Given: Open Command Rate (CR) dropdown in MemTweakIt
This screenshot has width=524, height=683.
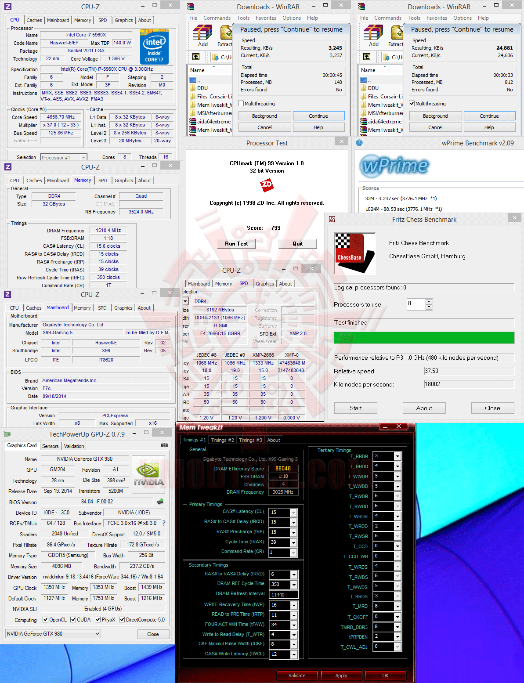Looking at the screenshot, I should (294, 553).
